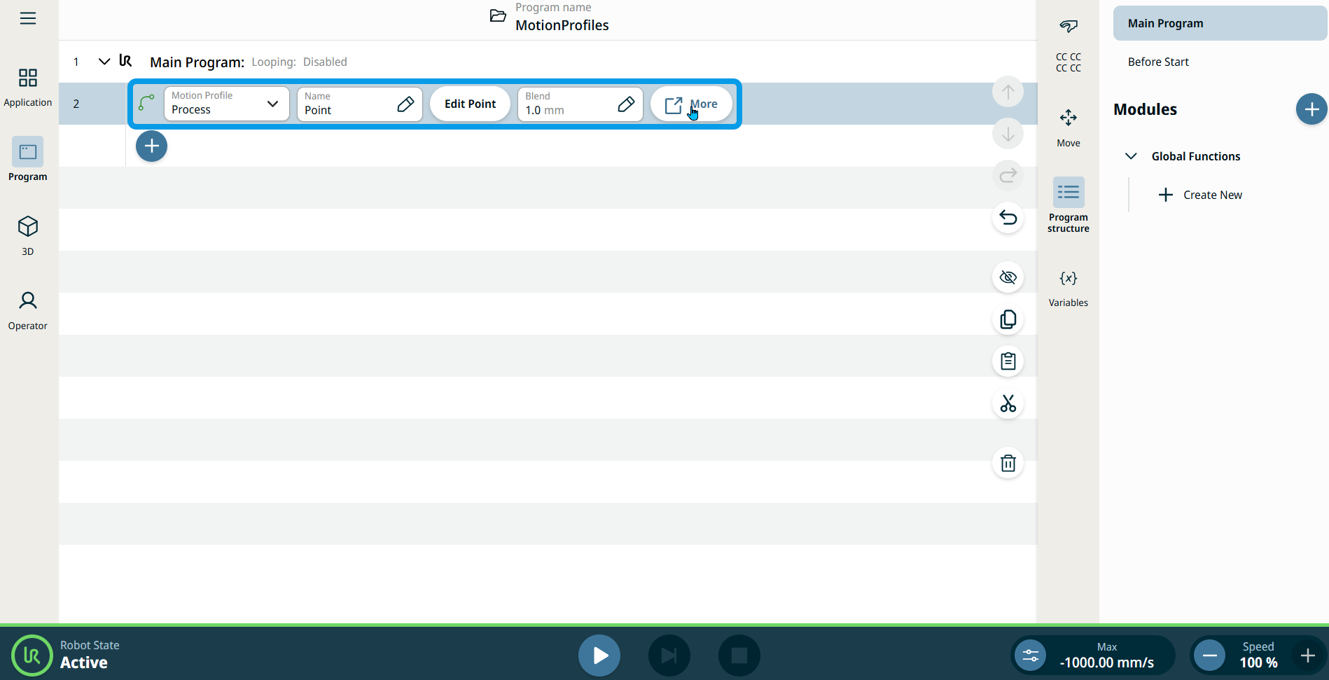Open the 3D view tab
Screen dimensions: 1329x680
coord(28,235)
